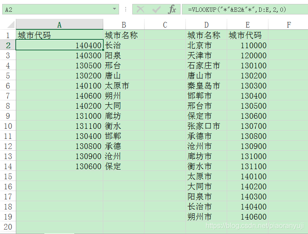Select row 15 header
The height and width of the screenshot is (234, 308).
[8, 177]
